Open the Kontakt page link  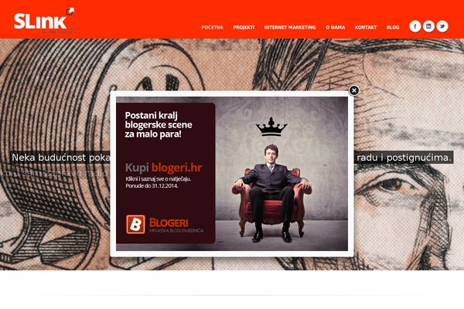click(x=366, y=27)
